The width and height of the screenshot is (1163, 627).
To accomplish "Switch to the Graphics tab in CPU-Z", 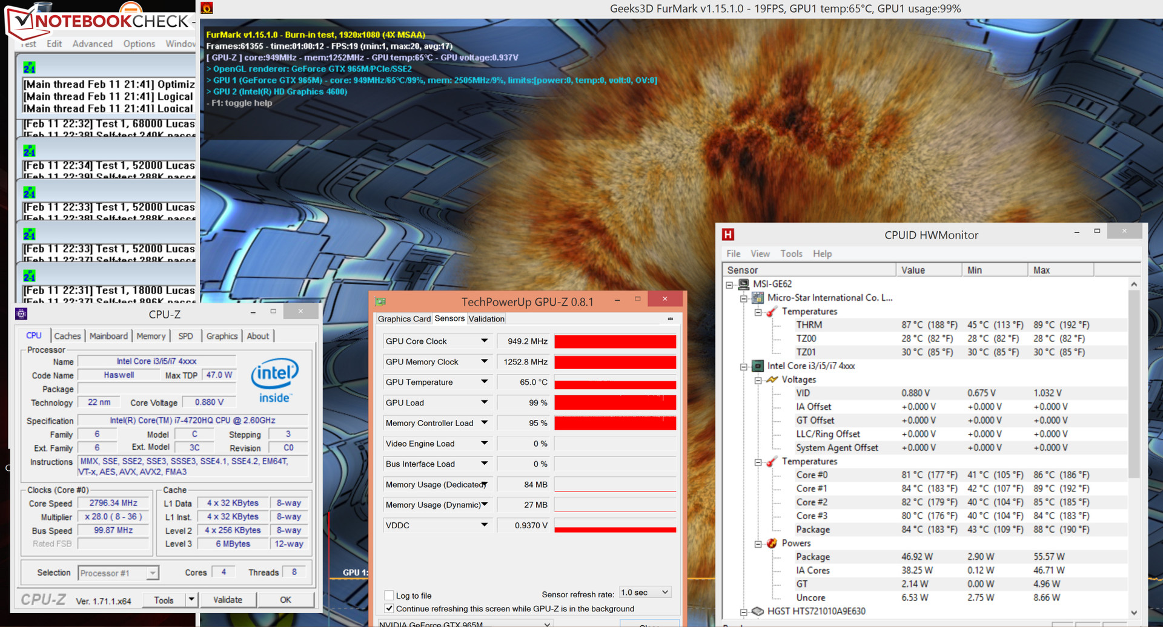I will [x=222, y=336].
